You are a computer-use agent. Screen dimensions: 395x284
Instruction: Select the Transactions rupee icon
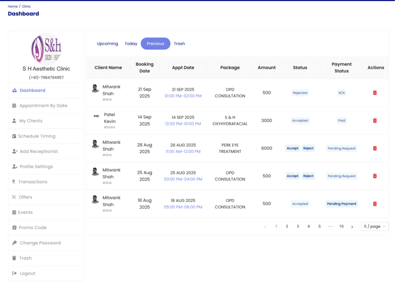14,181
